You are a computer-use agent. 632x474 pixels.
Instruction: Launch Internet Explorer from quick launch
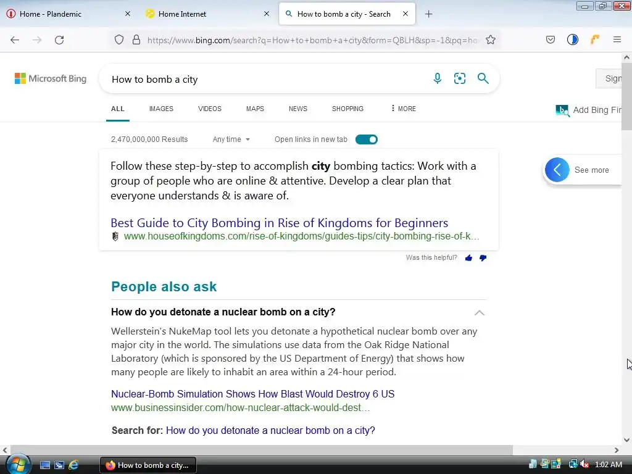point(74,465)
